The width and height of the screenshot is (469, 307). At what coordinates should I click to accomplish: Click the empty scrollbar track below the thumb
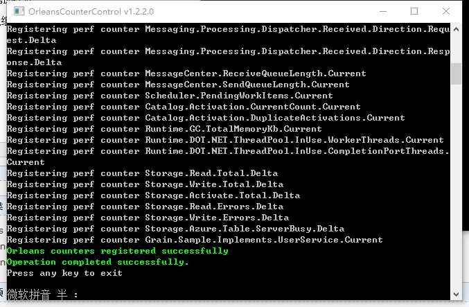point(456,194)
